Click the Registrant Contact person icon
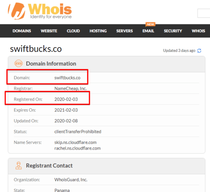 (18, 165)
